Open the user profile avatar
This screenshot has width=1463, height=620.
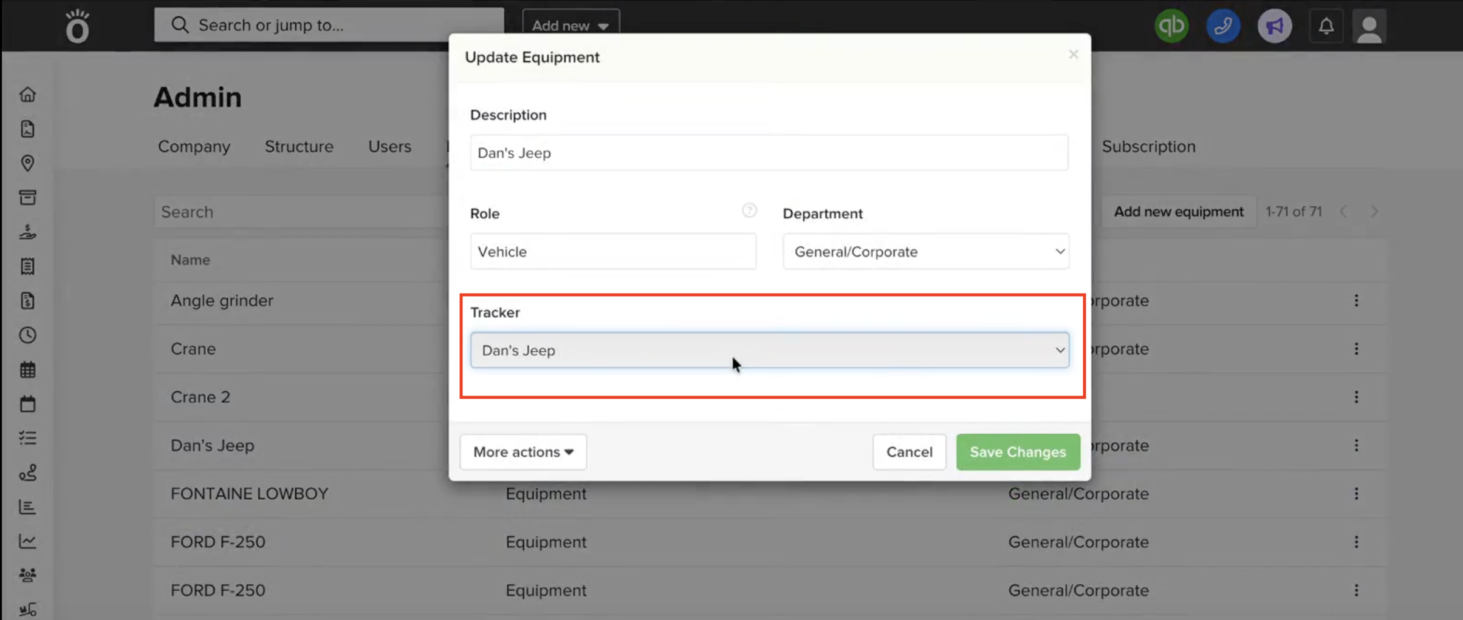1369,27
